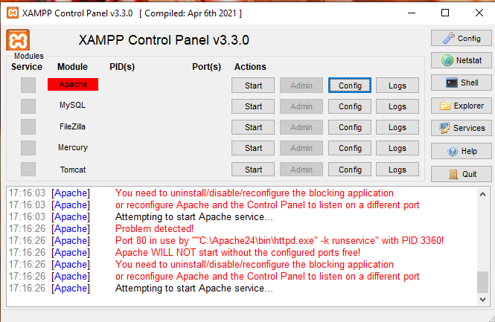495x322 pixels.
Task: Open the Netstat tool
Action: [461, 60]
